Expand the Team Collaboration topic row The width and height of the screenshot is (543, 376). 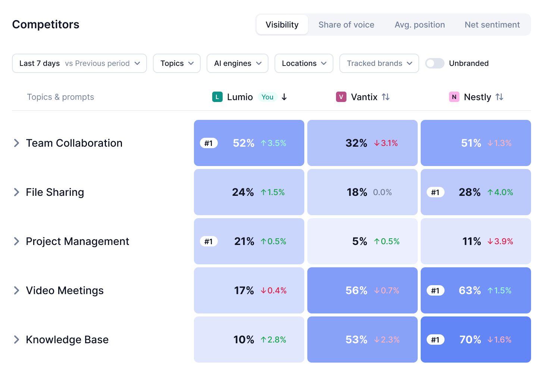(16, 143)
